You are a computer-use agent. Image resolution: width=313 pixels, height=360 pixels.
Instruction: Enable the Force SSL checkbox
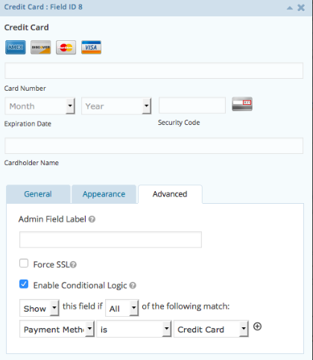(x=24, y=263)
